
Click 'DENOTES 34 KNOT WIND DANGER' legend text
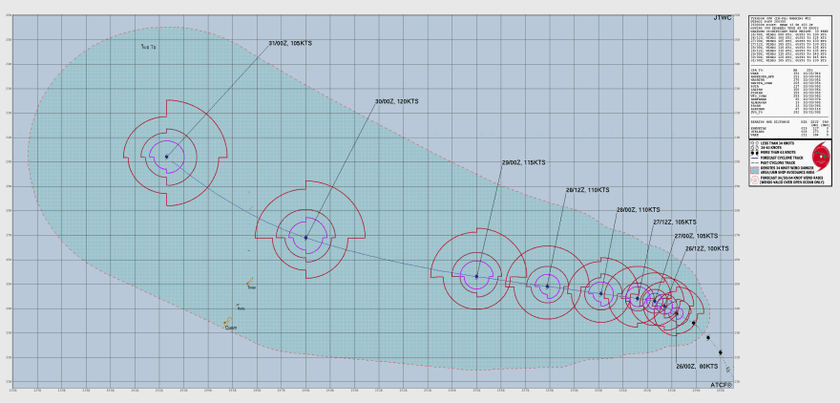tap(787, 168)
